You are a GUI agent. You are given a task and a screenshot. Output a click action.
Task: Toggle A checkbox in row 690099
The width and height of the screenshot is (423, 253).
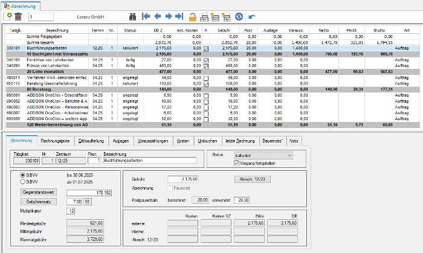206,120
